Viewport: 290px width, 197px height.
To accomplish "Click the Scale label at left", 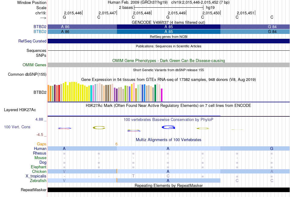I will pos(42,8).
